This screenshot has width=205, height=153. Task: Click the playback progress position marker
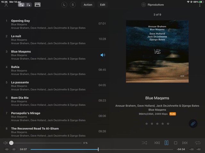pos(98,149)
